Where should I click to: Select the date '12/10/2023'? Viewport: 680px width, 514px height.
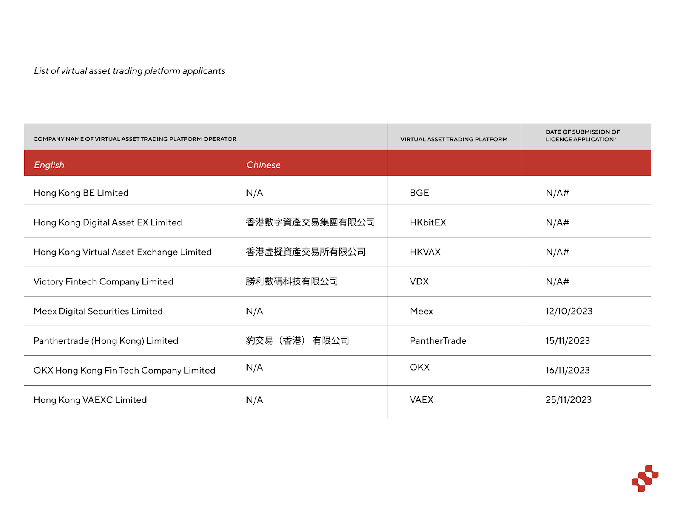tap(569, 311)
